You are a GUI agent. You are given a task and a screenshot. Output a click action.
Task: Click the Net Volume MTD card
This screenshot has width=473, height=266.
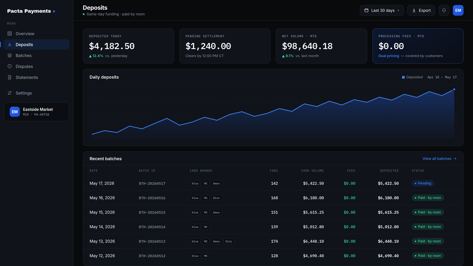point(321,46)
